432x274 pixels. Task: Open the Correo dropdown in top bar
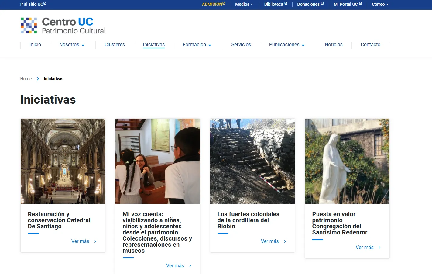[380, 4]
